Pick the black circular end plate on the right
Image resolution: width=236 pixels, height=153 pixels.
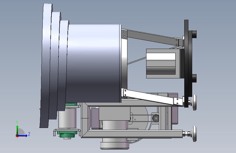tap(186, 63)
